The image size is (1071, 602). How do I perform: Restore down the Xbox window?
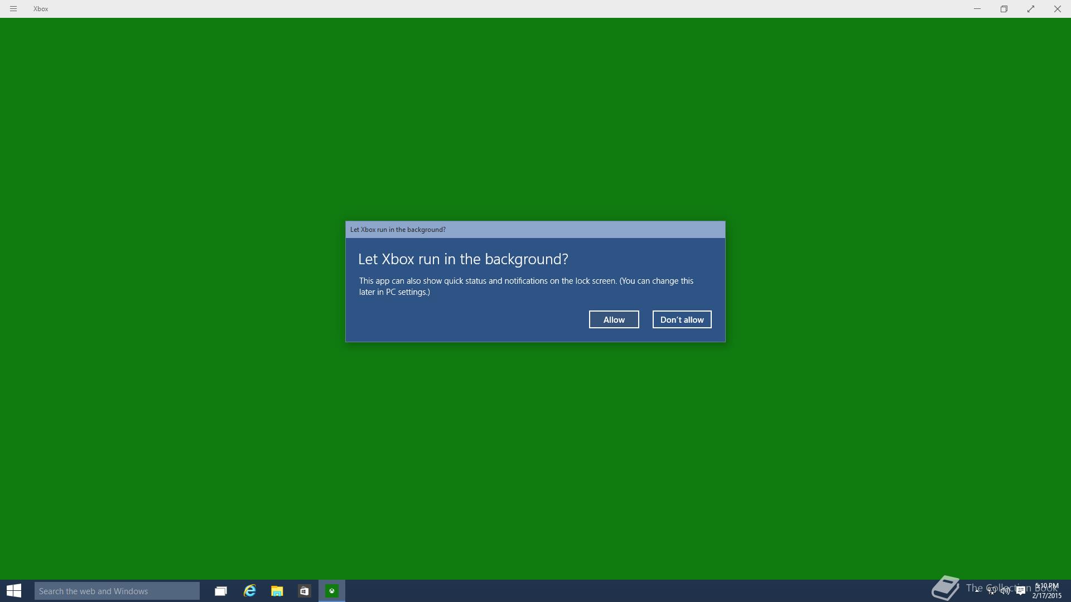tap(1004, 9)
